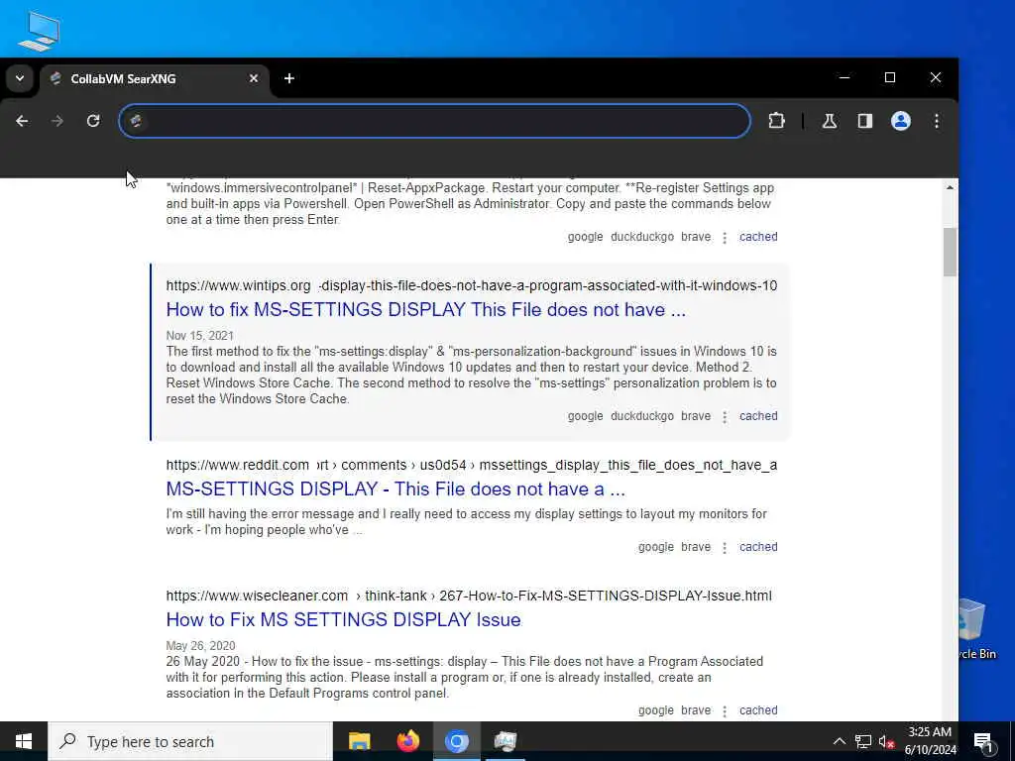This screenshot has width=1015, height=761.
Task: Open the profile avatar menu
Action: click(x=900, y=121)
